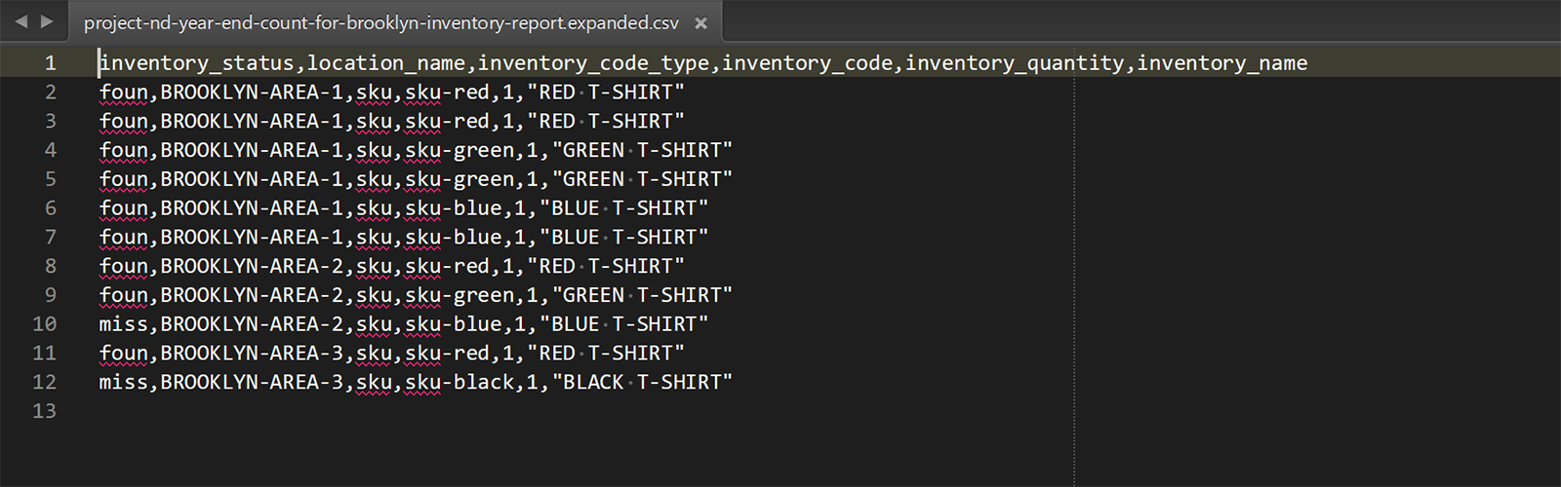Click BROOKLYN-AREA-2 on line 8
Image resolution: width=1561 pixels, height=487 pixels.
click(x=252, y=266)
